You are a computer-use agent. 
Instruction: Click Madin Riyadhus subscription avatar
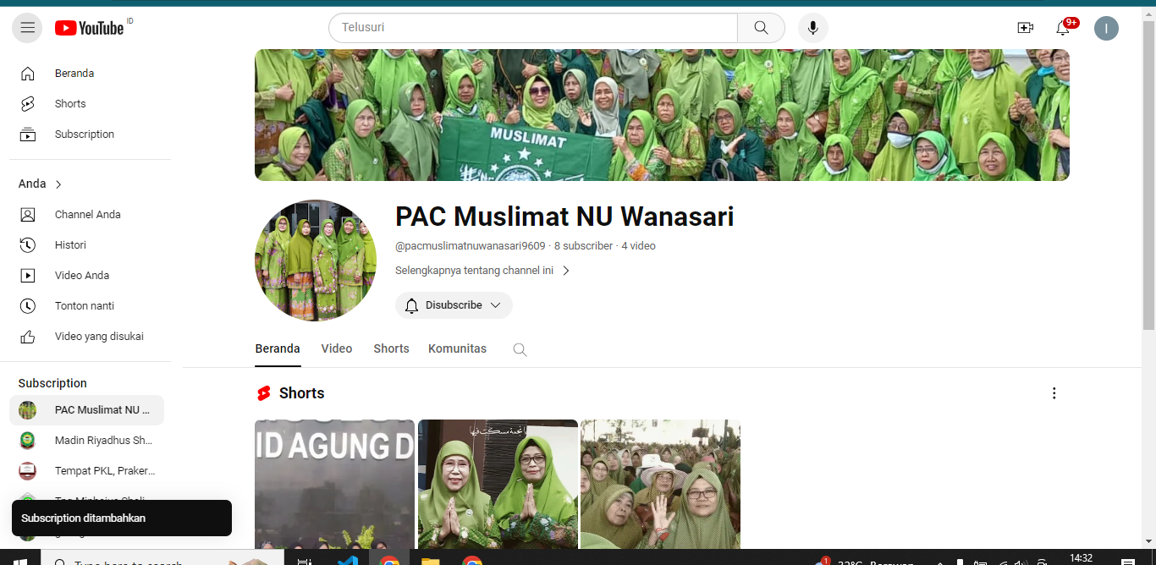[28, 441]
